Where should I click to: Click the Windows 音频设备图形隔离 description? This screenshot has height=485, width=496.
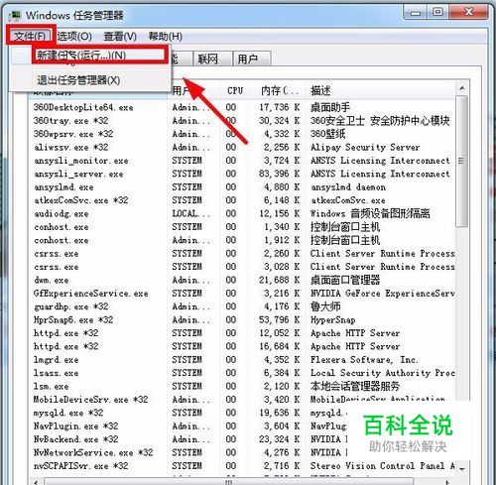(370, 213)
